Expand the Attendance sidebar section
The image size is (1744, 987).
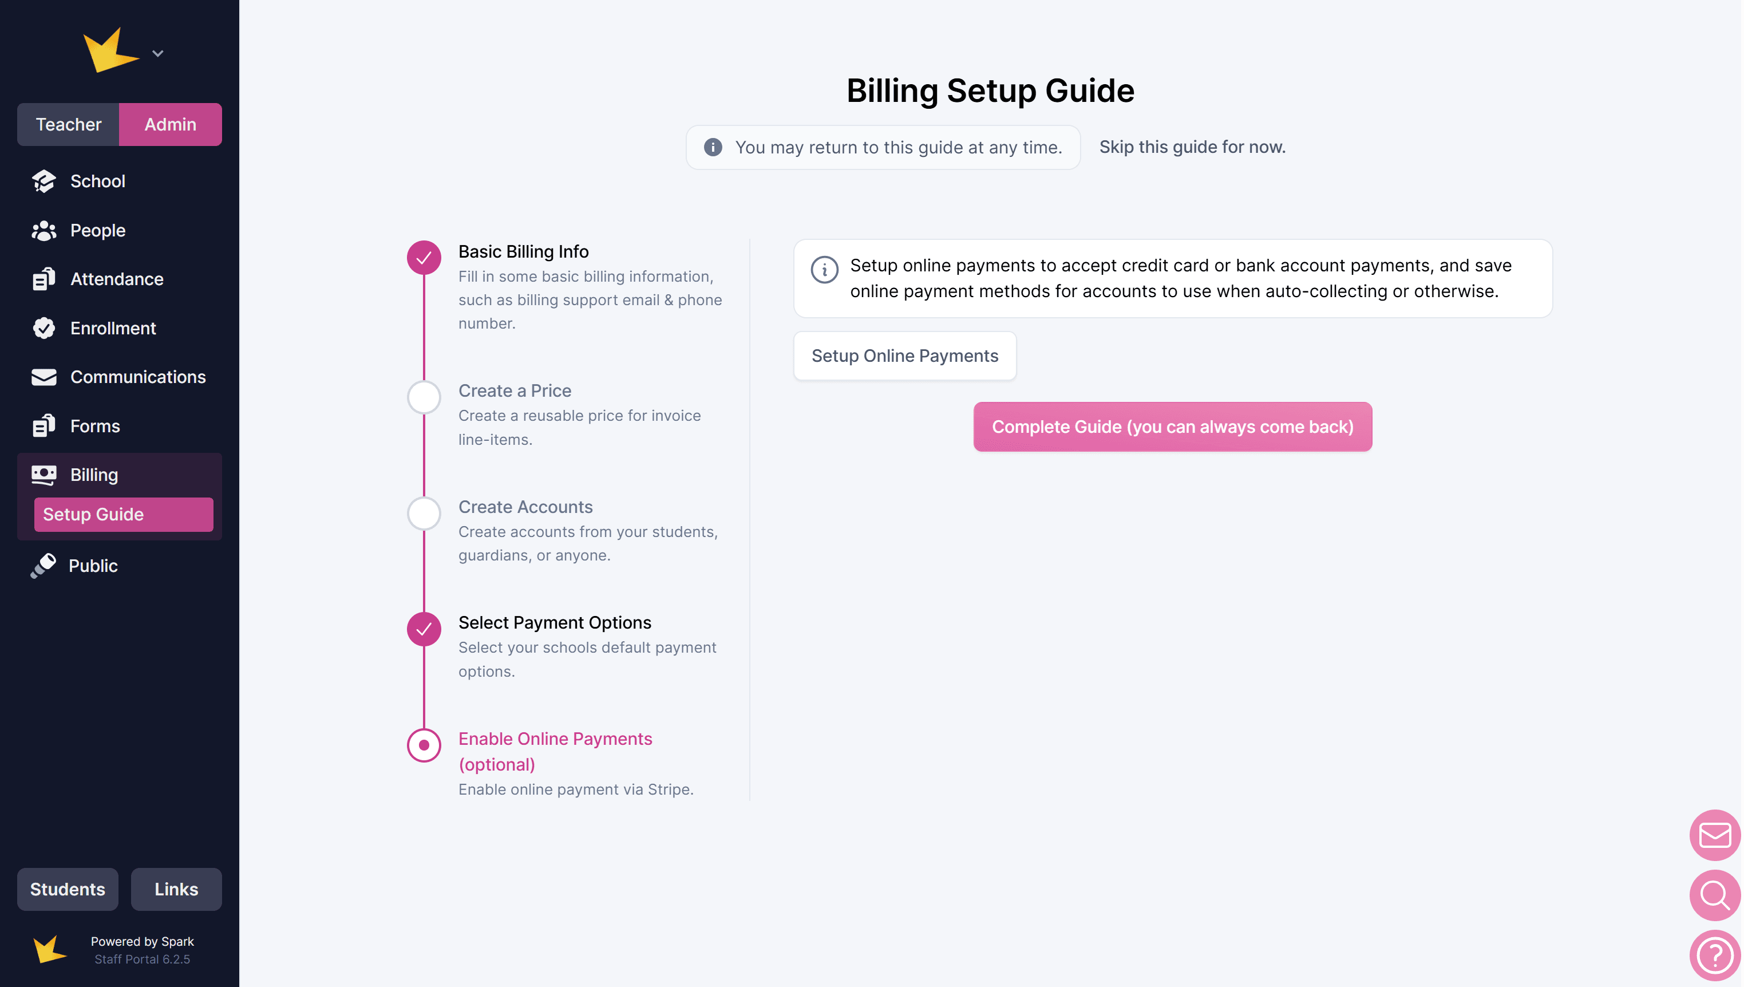coord(117,279)
